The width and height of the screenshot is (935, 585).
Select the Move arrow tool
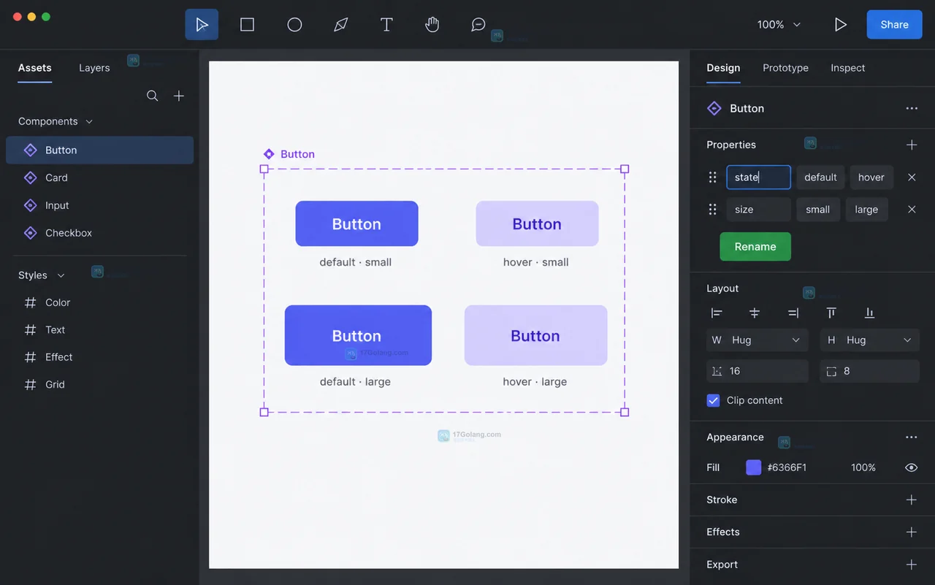pos(202,25)
